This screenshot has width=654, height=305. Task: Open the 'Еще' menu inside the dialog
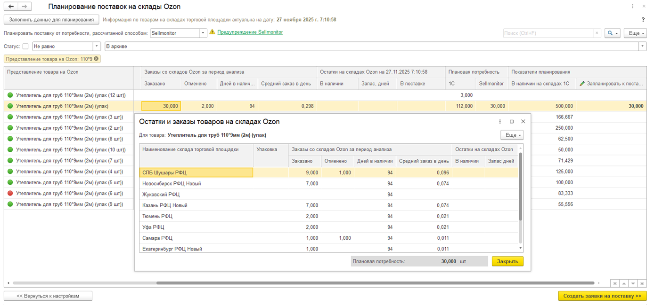[x=512, y=135]
